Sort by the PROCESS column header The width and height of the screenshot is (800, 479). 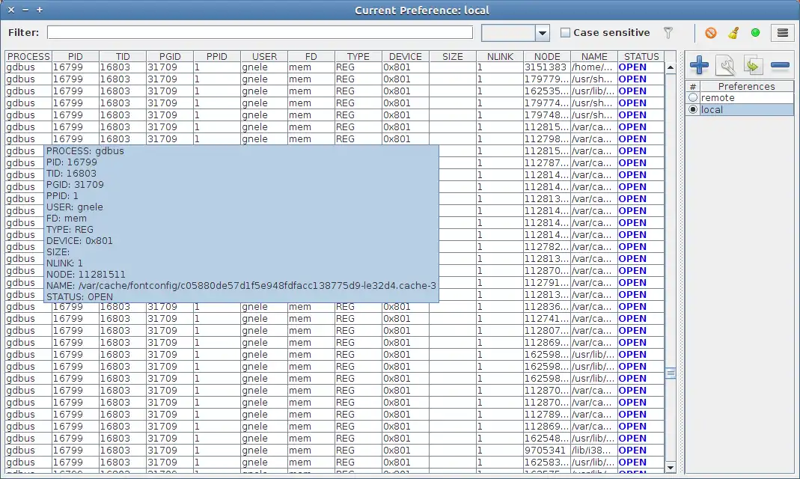tap(28, 56)
